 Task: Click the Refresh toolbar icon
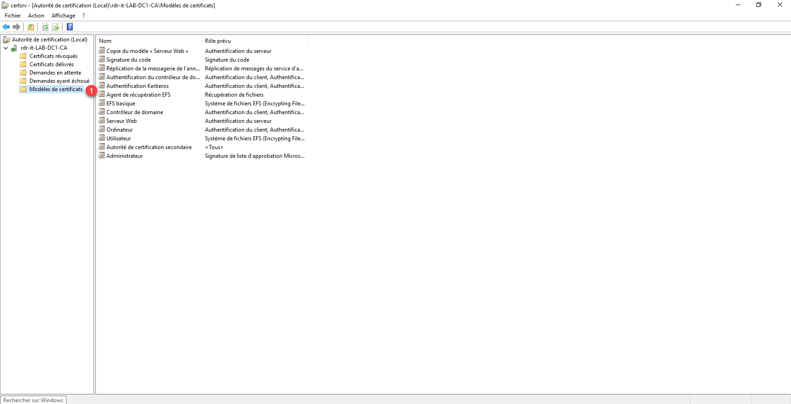coord(45,27)
